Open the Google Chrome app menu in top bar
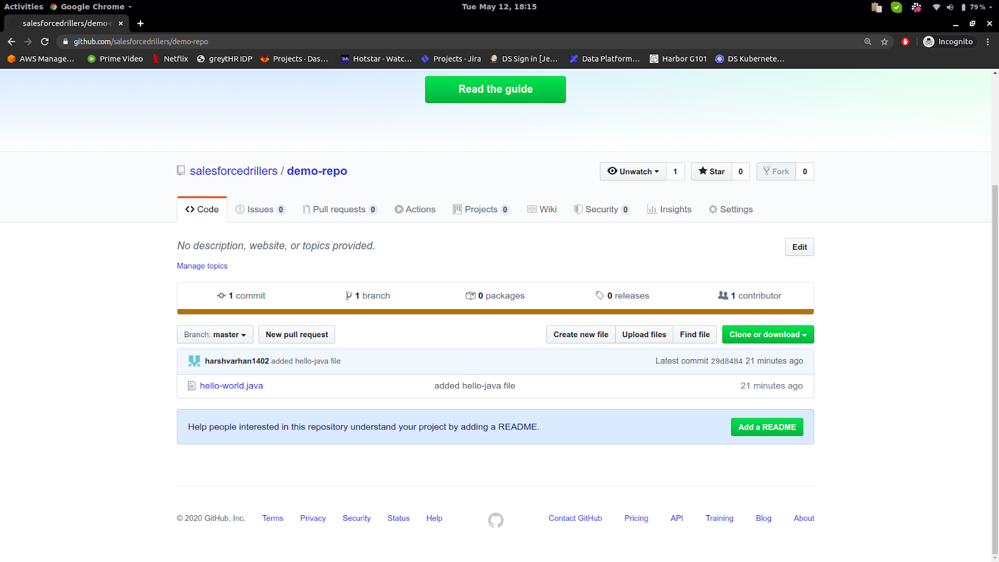 (x=91, y=7)
